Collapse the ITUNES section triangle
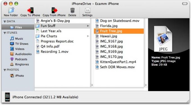The width and height of the screenshot is (191, 105). (5, 33)
